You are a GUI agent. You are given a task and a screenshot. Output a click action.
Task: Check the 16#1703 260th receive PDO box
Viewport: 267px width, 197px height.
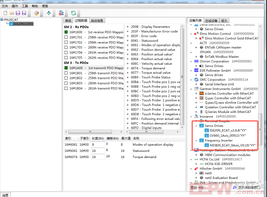(x=66, y=47)
